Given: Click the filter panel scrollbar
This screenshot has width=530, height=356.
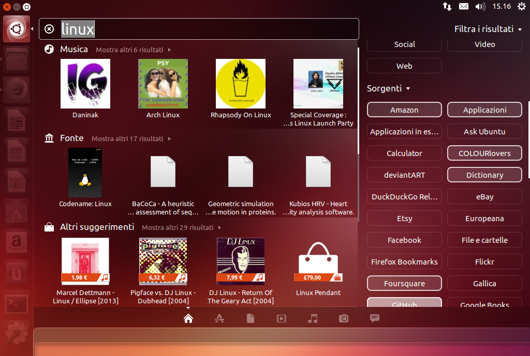Looking at the screenshot, I should (x=528, y=140).
